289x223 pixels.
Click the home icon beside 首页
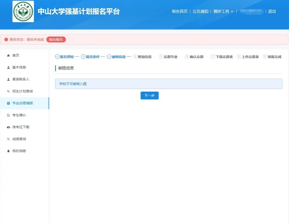8,55
